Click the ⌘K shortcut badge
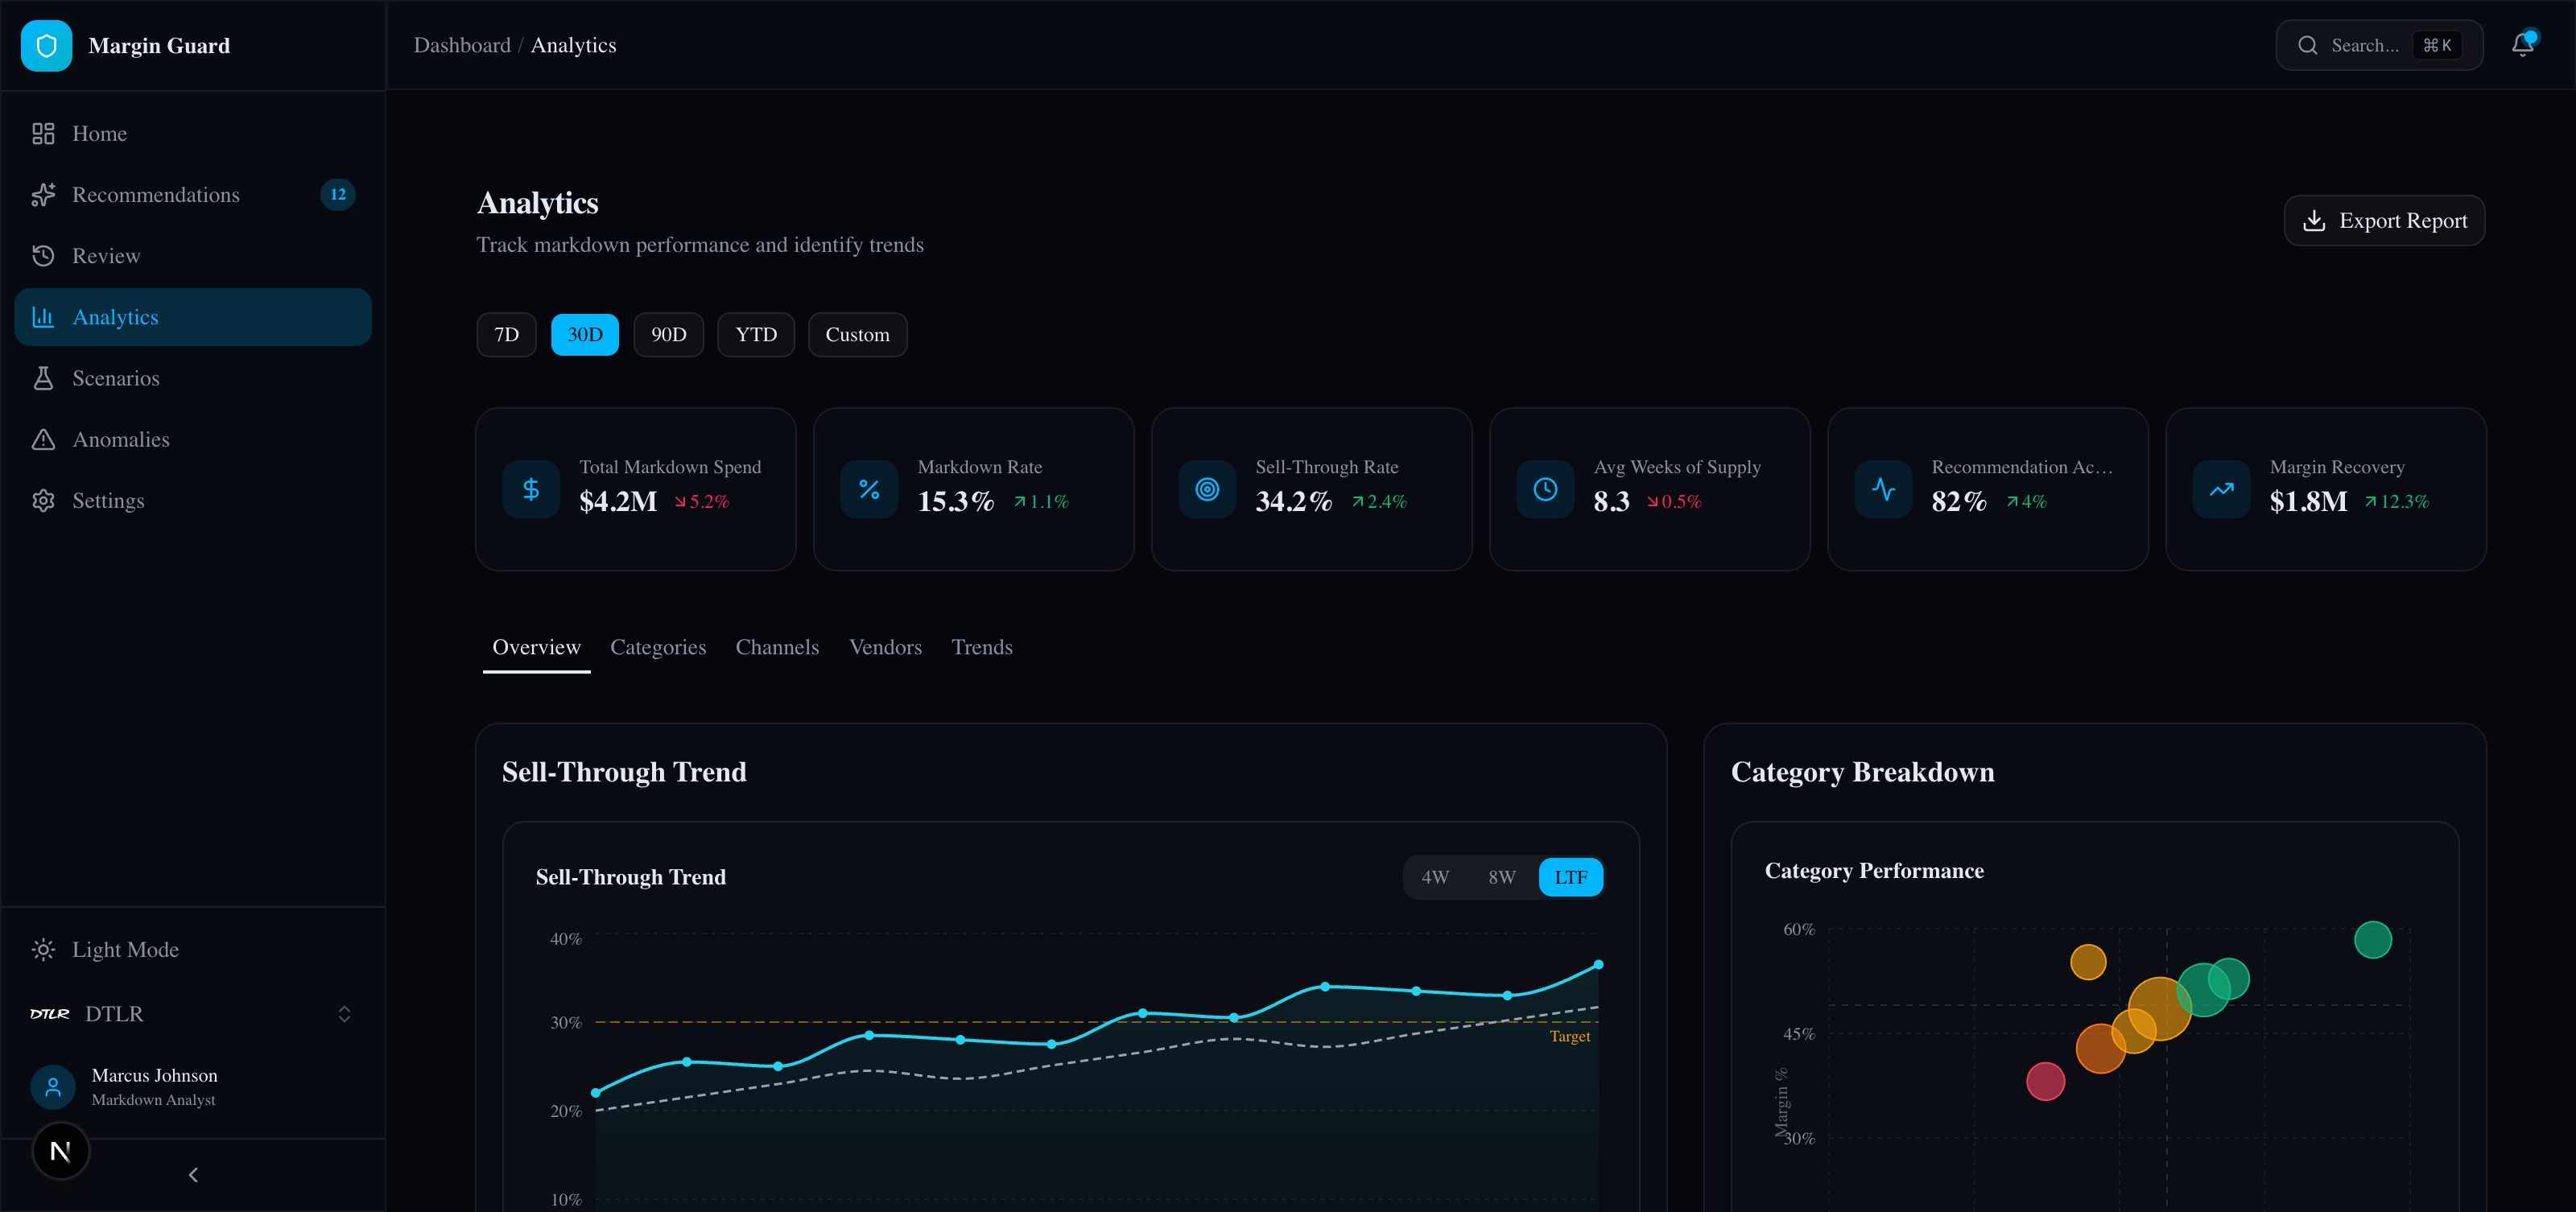Image resolution: width=2576 pixels, height=1212 pixels. [x=2437, y=45]
